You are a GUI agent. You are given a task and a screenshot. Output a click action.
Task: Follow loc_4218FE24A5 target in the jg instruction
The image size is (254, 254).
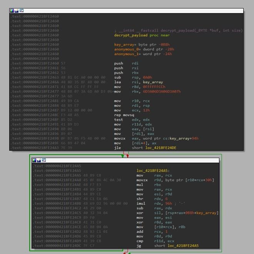[x=183, y=246]
